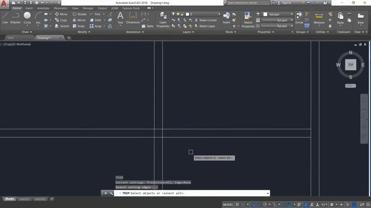The width and height of the screenshot is (371, 208).
Task: Expand the Utilities panel
Action: coord(322,32)
